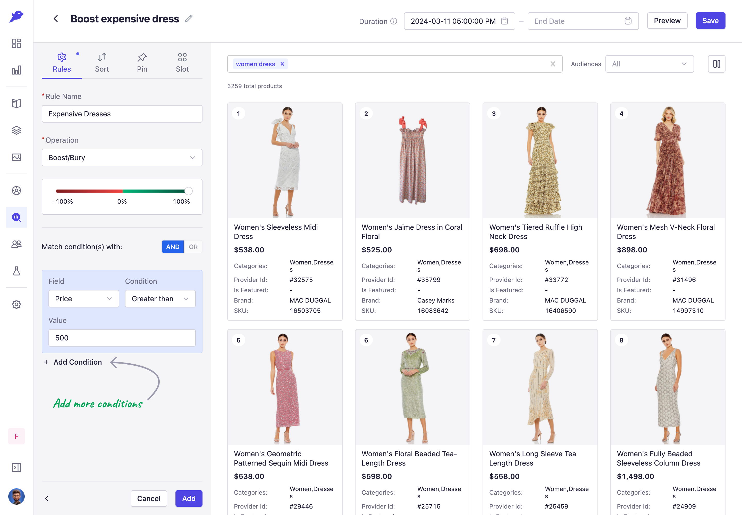Focus the Value input containing 500

[122, 338]
